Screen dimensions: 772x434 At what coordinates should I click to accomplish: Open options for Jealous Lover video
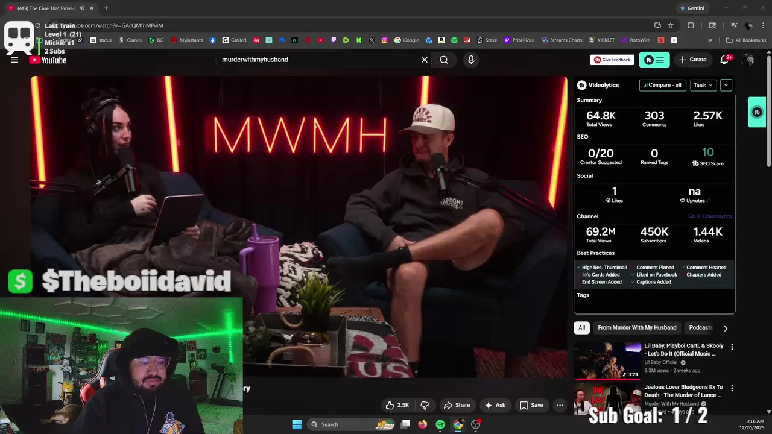(x=732, y=388)
